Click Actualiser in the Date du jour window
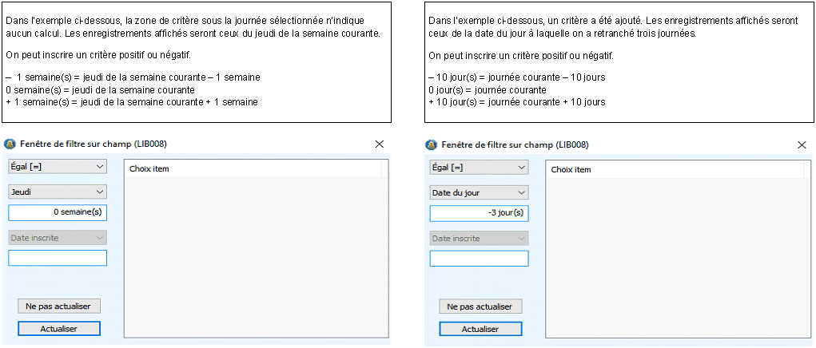Viewport: 816px width, 348px height. 480,329
